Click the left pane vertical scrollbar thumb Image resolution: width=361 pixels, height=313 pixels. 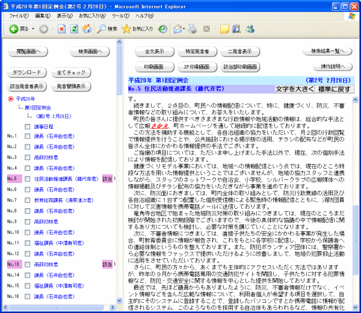[119, 70]
